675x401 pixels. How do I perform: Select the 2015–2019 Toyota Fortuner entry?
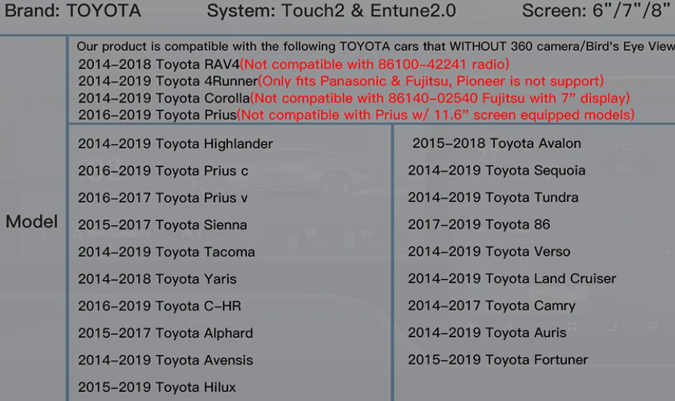pos(498,360)
